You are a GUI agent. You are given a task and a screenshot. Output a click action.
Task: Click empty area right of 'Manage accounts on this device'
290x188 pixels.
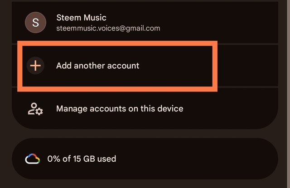tap(227, 109)
